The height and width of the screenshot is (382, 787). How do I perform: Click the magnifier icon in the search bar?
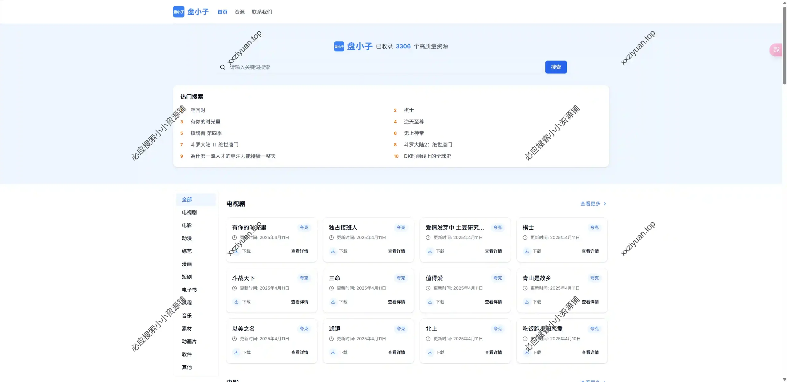(222, 67)
